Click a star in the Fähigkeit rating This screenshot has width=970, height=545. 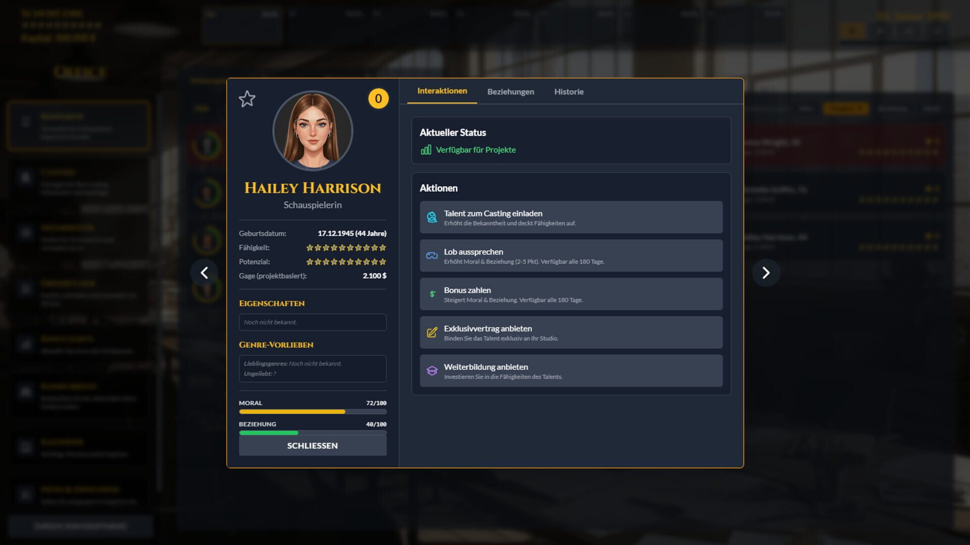[x=346, y=248]
